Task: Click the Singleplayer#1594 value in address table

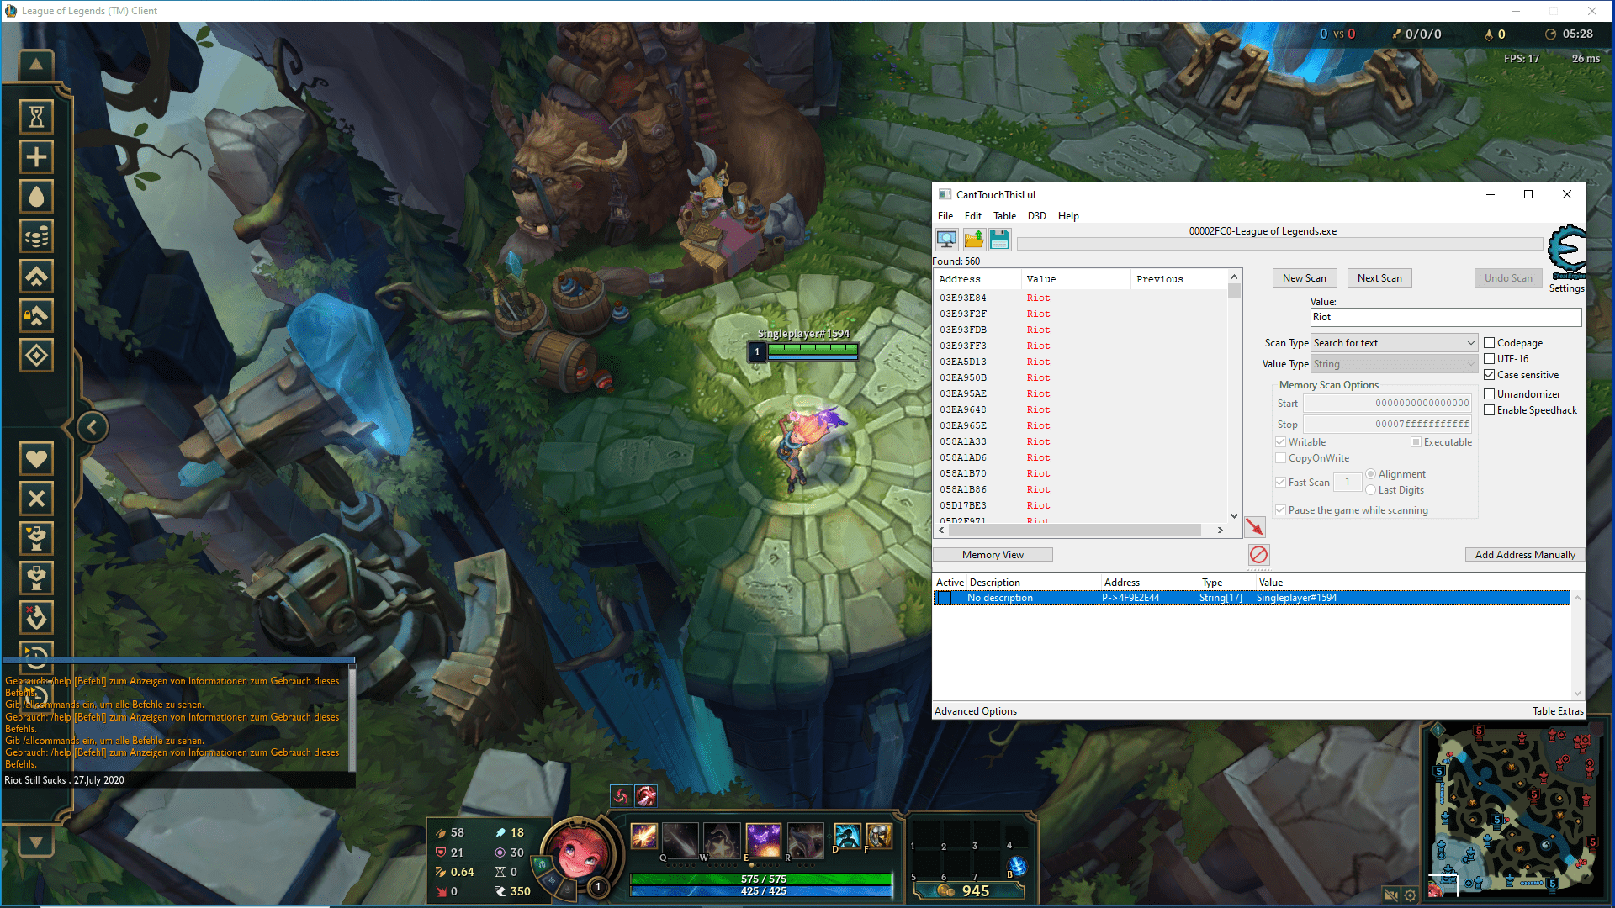Action: tap(1296, 598)
